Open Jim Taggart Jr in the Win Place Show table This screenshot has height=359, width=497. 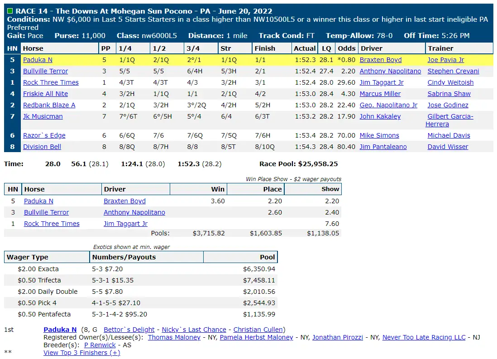pos(125,224)
